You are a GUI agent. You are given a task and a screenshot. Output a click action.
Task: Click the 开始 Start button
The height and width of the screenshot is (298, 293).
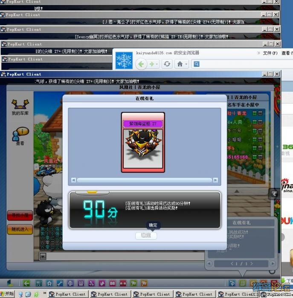[x=7, y=294]
